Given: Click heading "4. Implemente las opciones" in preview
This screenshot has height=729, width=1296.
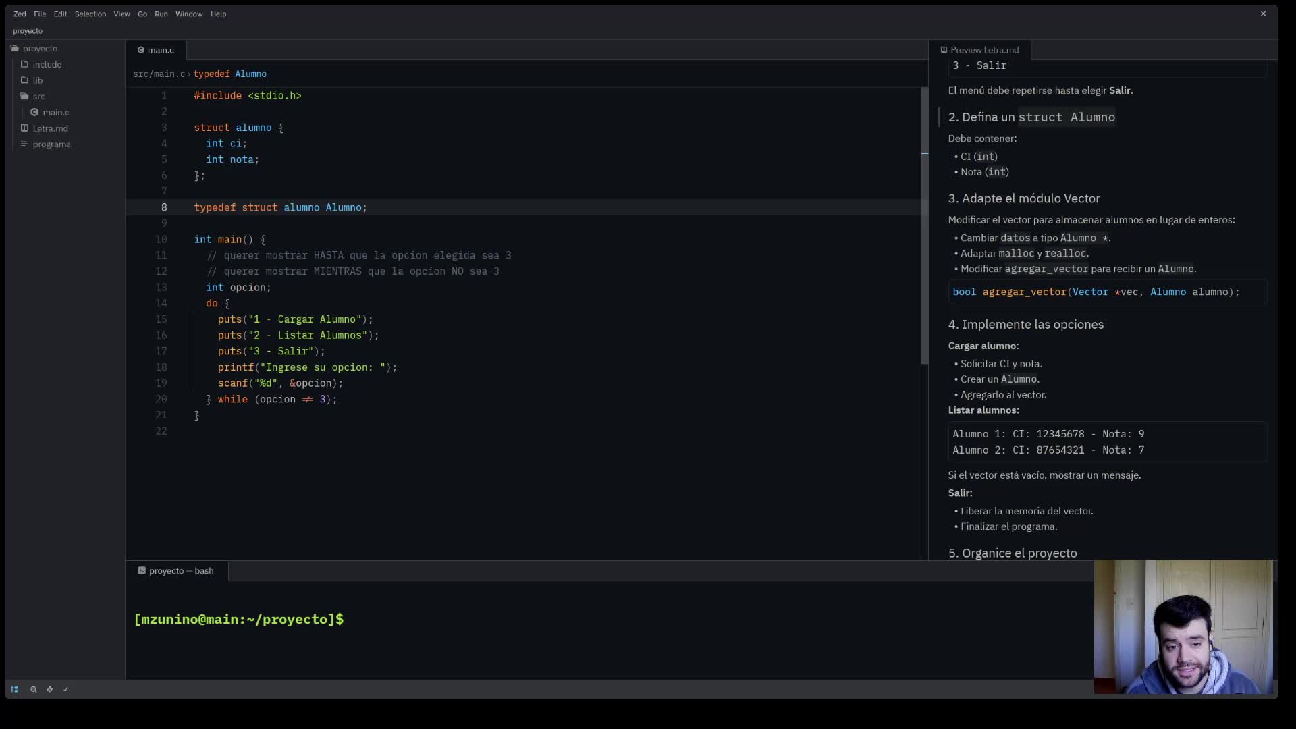Looking at the screenshot, I should [1026, 325].
